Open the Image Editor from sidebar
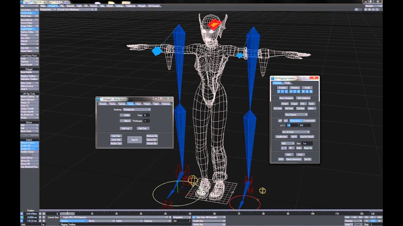The height and width of the screenshot is (226, 403). (29, 26)
